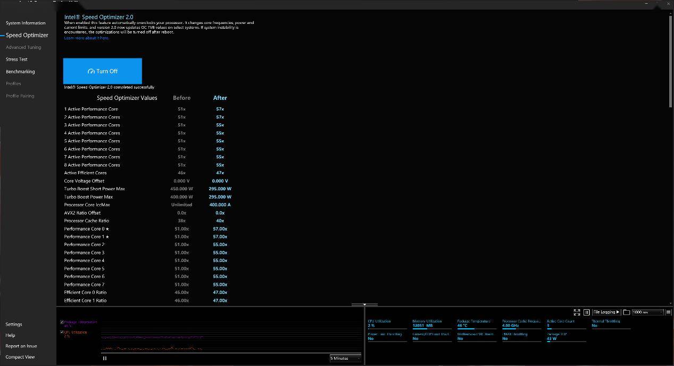Follow the 'Learn more about it here' link
The height and width of the screenshot is (366, 674).
(x=86, y=38)
